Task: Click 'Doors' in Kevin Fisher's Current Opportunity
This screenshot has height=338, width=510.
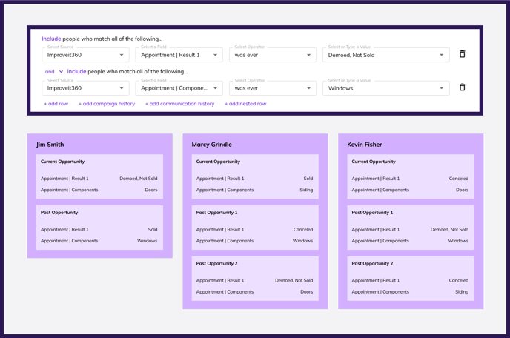Action: [x=462, y=190]
